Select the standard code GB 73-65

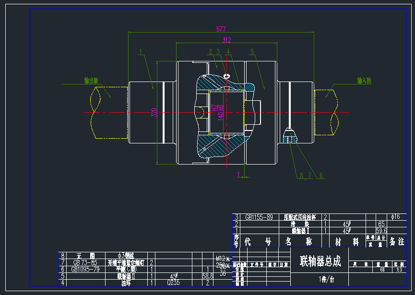coord(85,262)
